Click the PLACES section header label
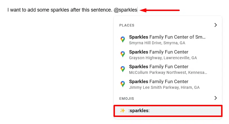Screen dimensions: 229x124 coord(127,25)
